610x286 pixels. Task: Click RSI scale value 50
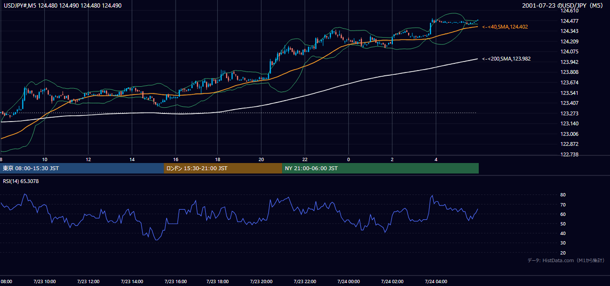pos(563,224)
